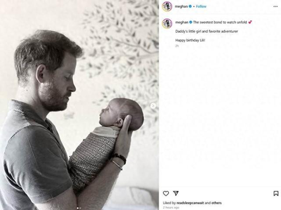Save the post with the bookmark icon
Viewport: 281px width, 210px height.
coord(276,193)
